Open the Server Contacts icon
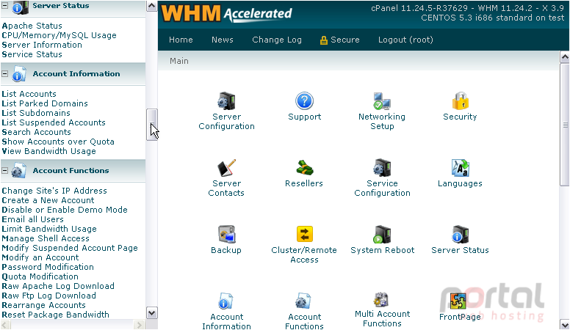The height and width of the screenshot is (330, 570). pos(226,168)
